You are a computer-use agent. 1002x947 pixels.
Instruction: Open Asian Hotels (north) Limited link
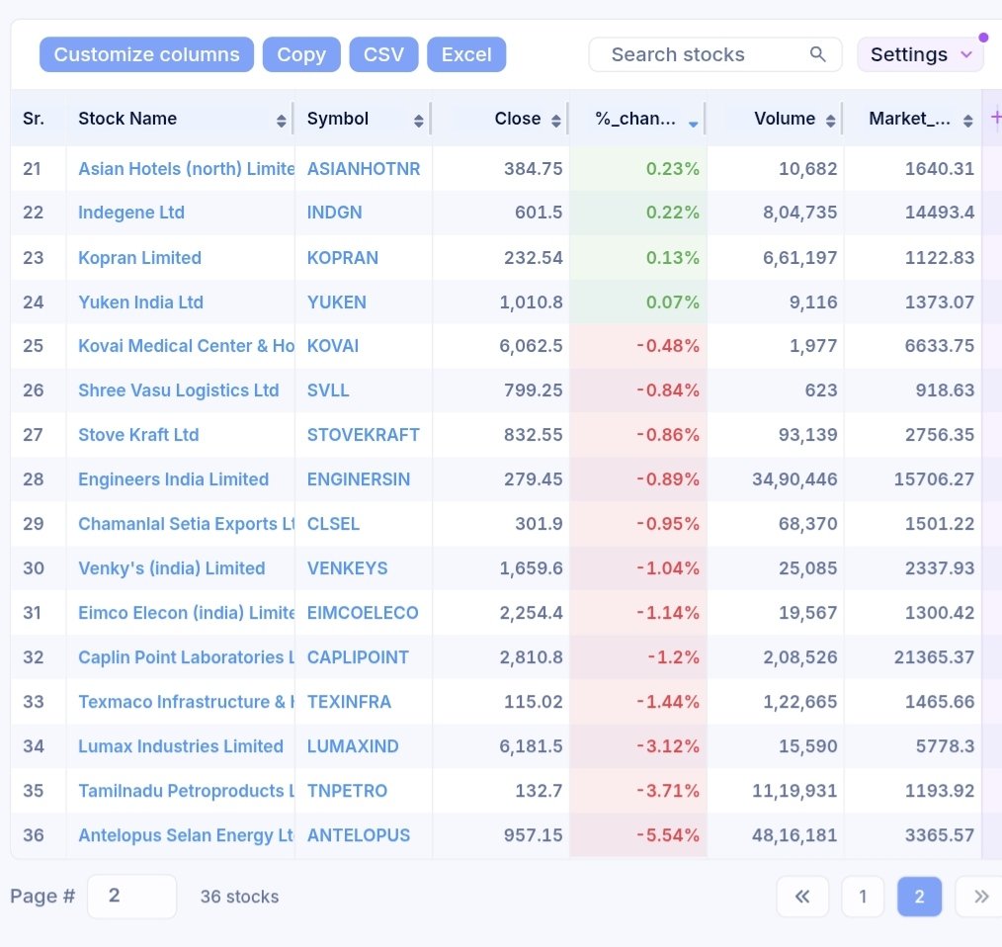click(186, 169)
